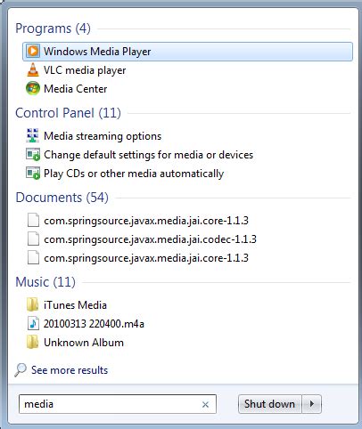
Task: Open See more results link
Action: tap(70, 370)
